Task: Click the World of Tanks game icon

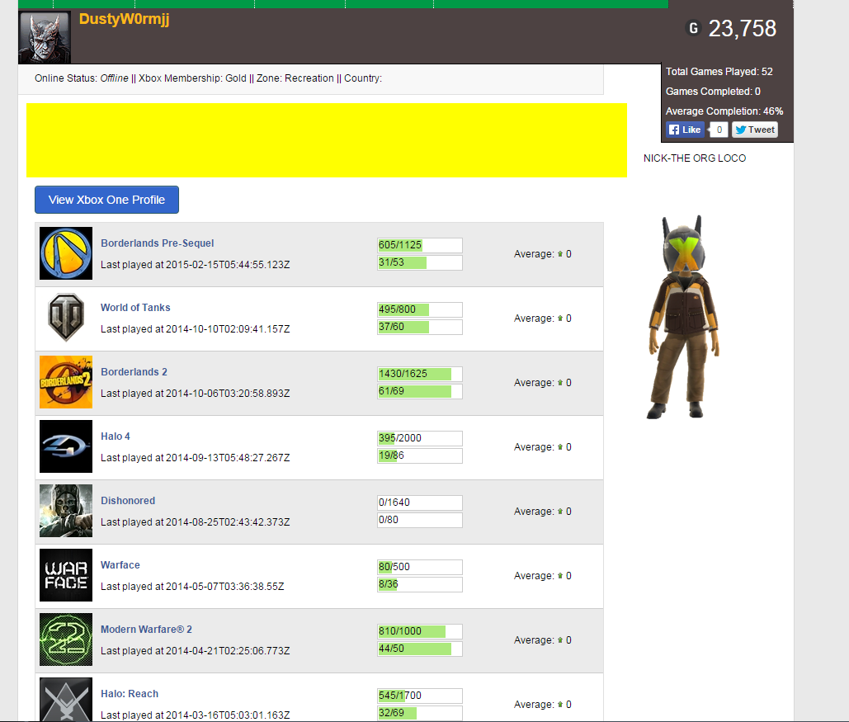Action: 66,318
